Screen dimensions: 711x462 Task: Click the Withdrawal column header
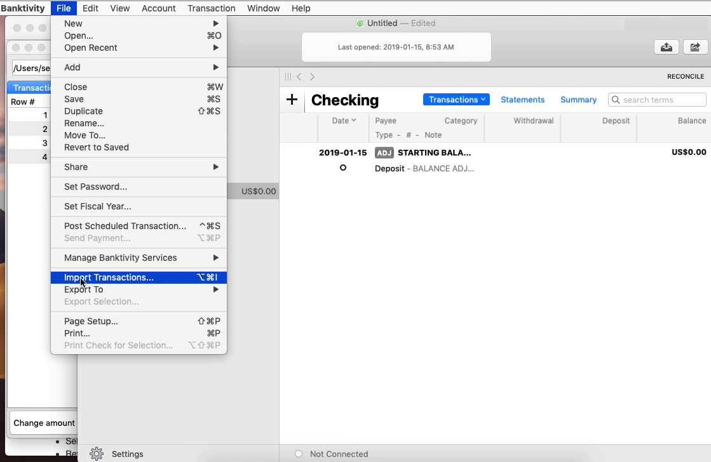533,121
